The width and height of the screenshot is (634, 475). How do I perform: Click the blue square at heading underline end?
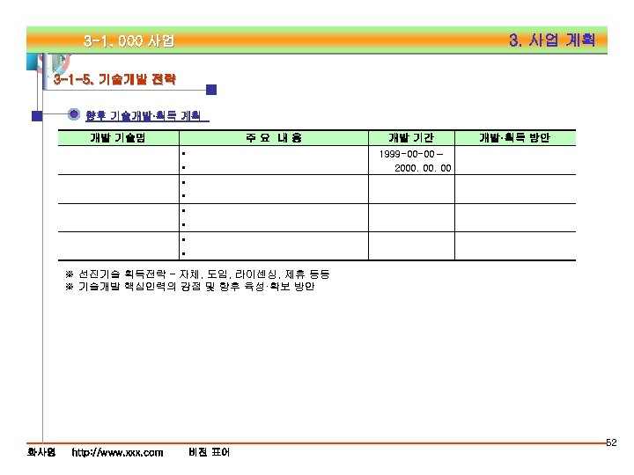[x=211, y=90]
